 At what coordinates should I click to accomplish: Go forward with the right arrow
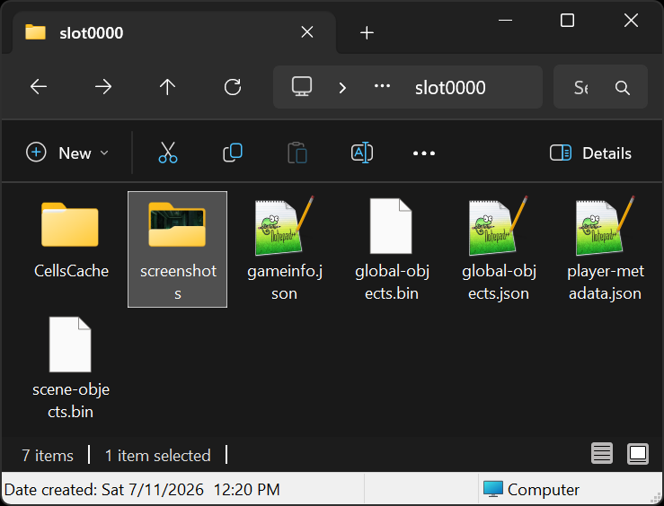pos(103,87)
